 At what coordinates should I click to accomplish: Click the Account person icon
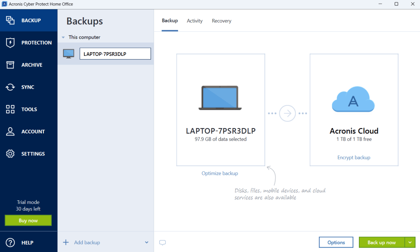tap(10, 131)
